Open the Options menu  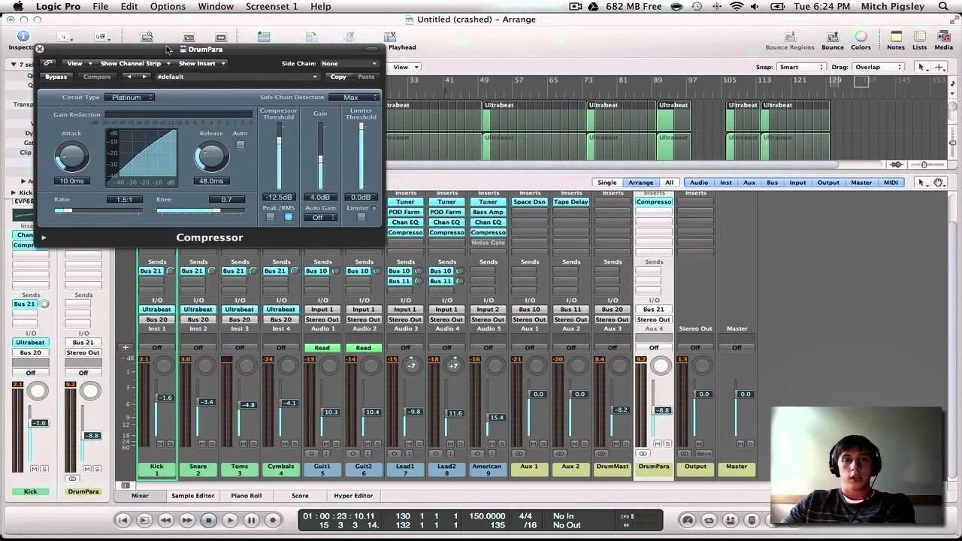click(168, 7)
